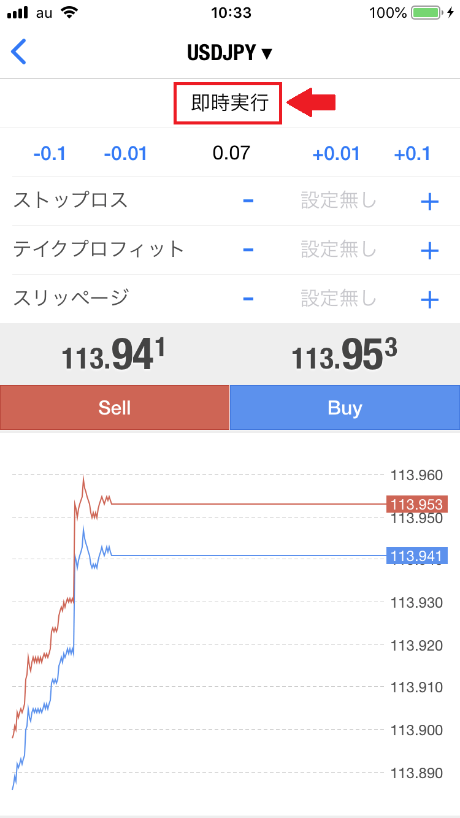Decrease lot volume by 0.1
The image size is (460, 818).
click(50, 153)
